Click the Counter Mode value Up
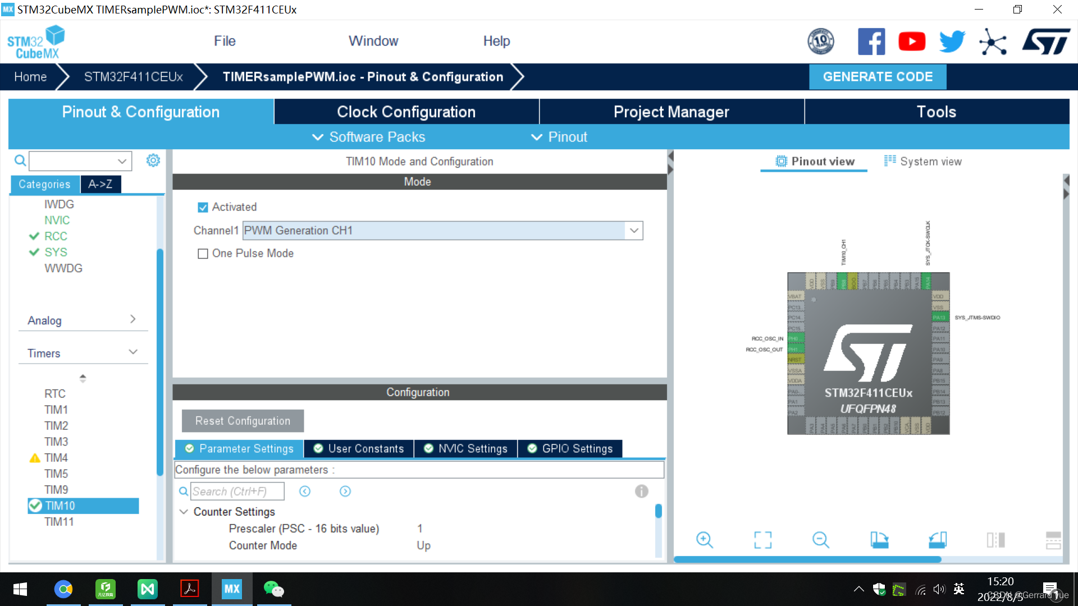The height and width of the screenshot is (606, 1078). pyautogui.click(x=423, y=545)
